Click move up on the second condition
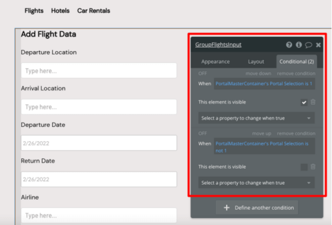The height and width of the screenshot is (225, 332). point(262,133)
